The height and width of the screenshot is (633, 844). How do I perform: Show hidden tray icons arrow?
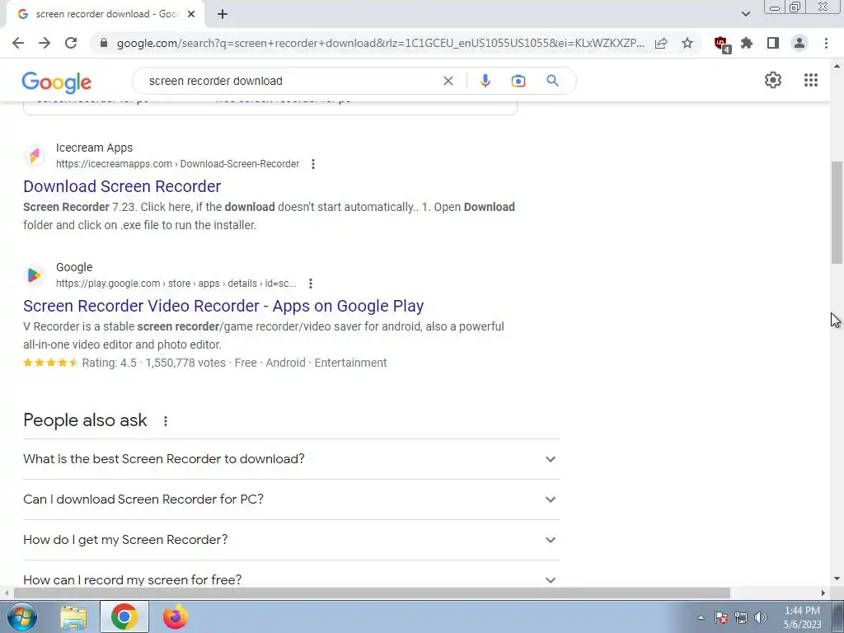[701, 617]
